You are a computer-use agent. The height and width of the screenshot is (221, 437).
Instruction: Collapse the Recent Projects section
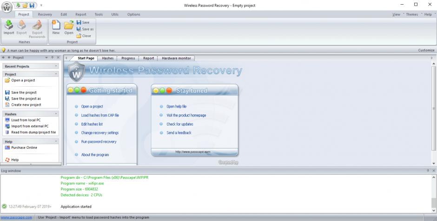pos(56,66)
